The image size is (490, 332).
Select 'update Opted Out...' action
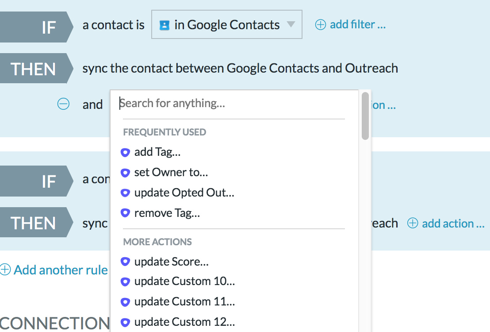(184, 193)
